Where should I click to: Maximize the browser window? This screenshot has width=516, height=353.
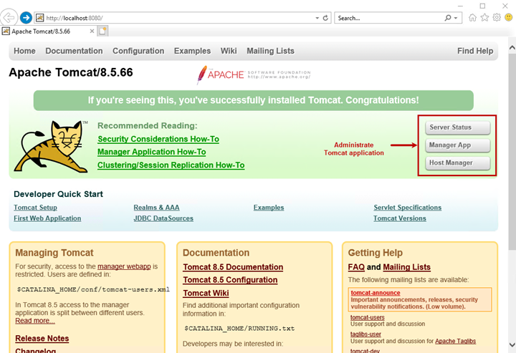click(x=482, y=6)
